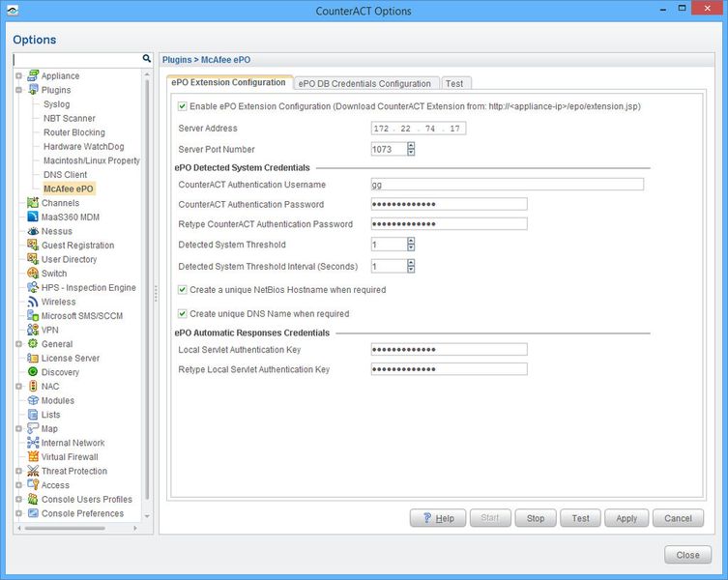728x580 pixels.
Task: Click the Virtual Firewall icon
Action: click(x=33, y=456)
